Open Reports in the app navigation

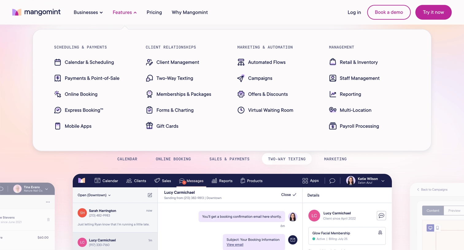click(222, 181)
